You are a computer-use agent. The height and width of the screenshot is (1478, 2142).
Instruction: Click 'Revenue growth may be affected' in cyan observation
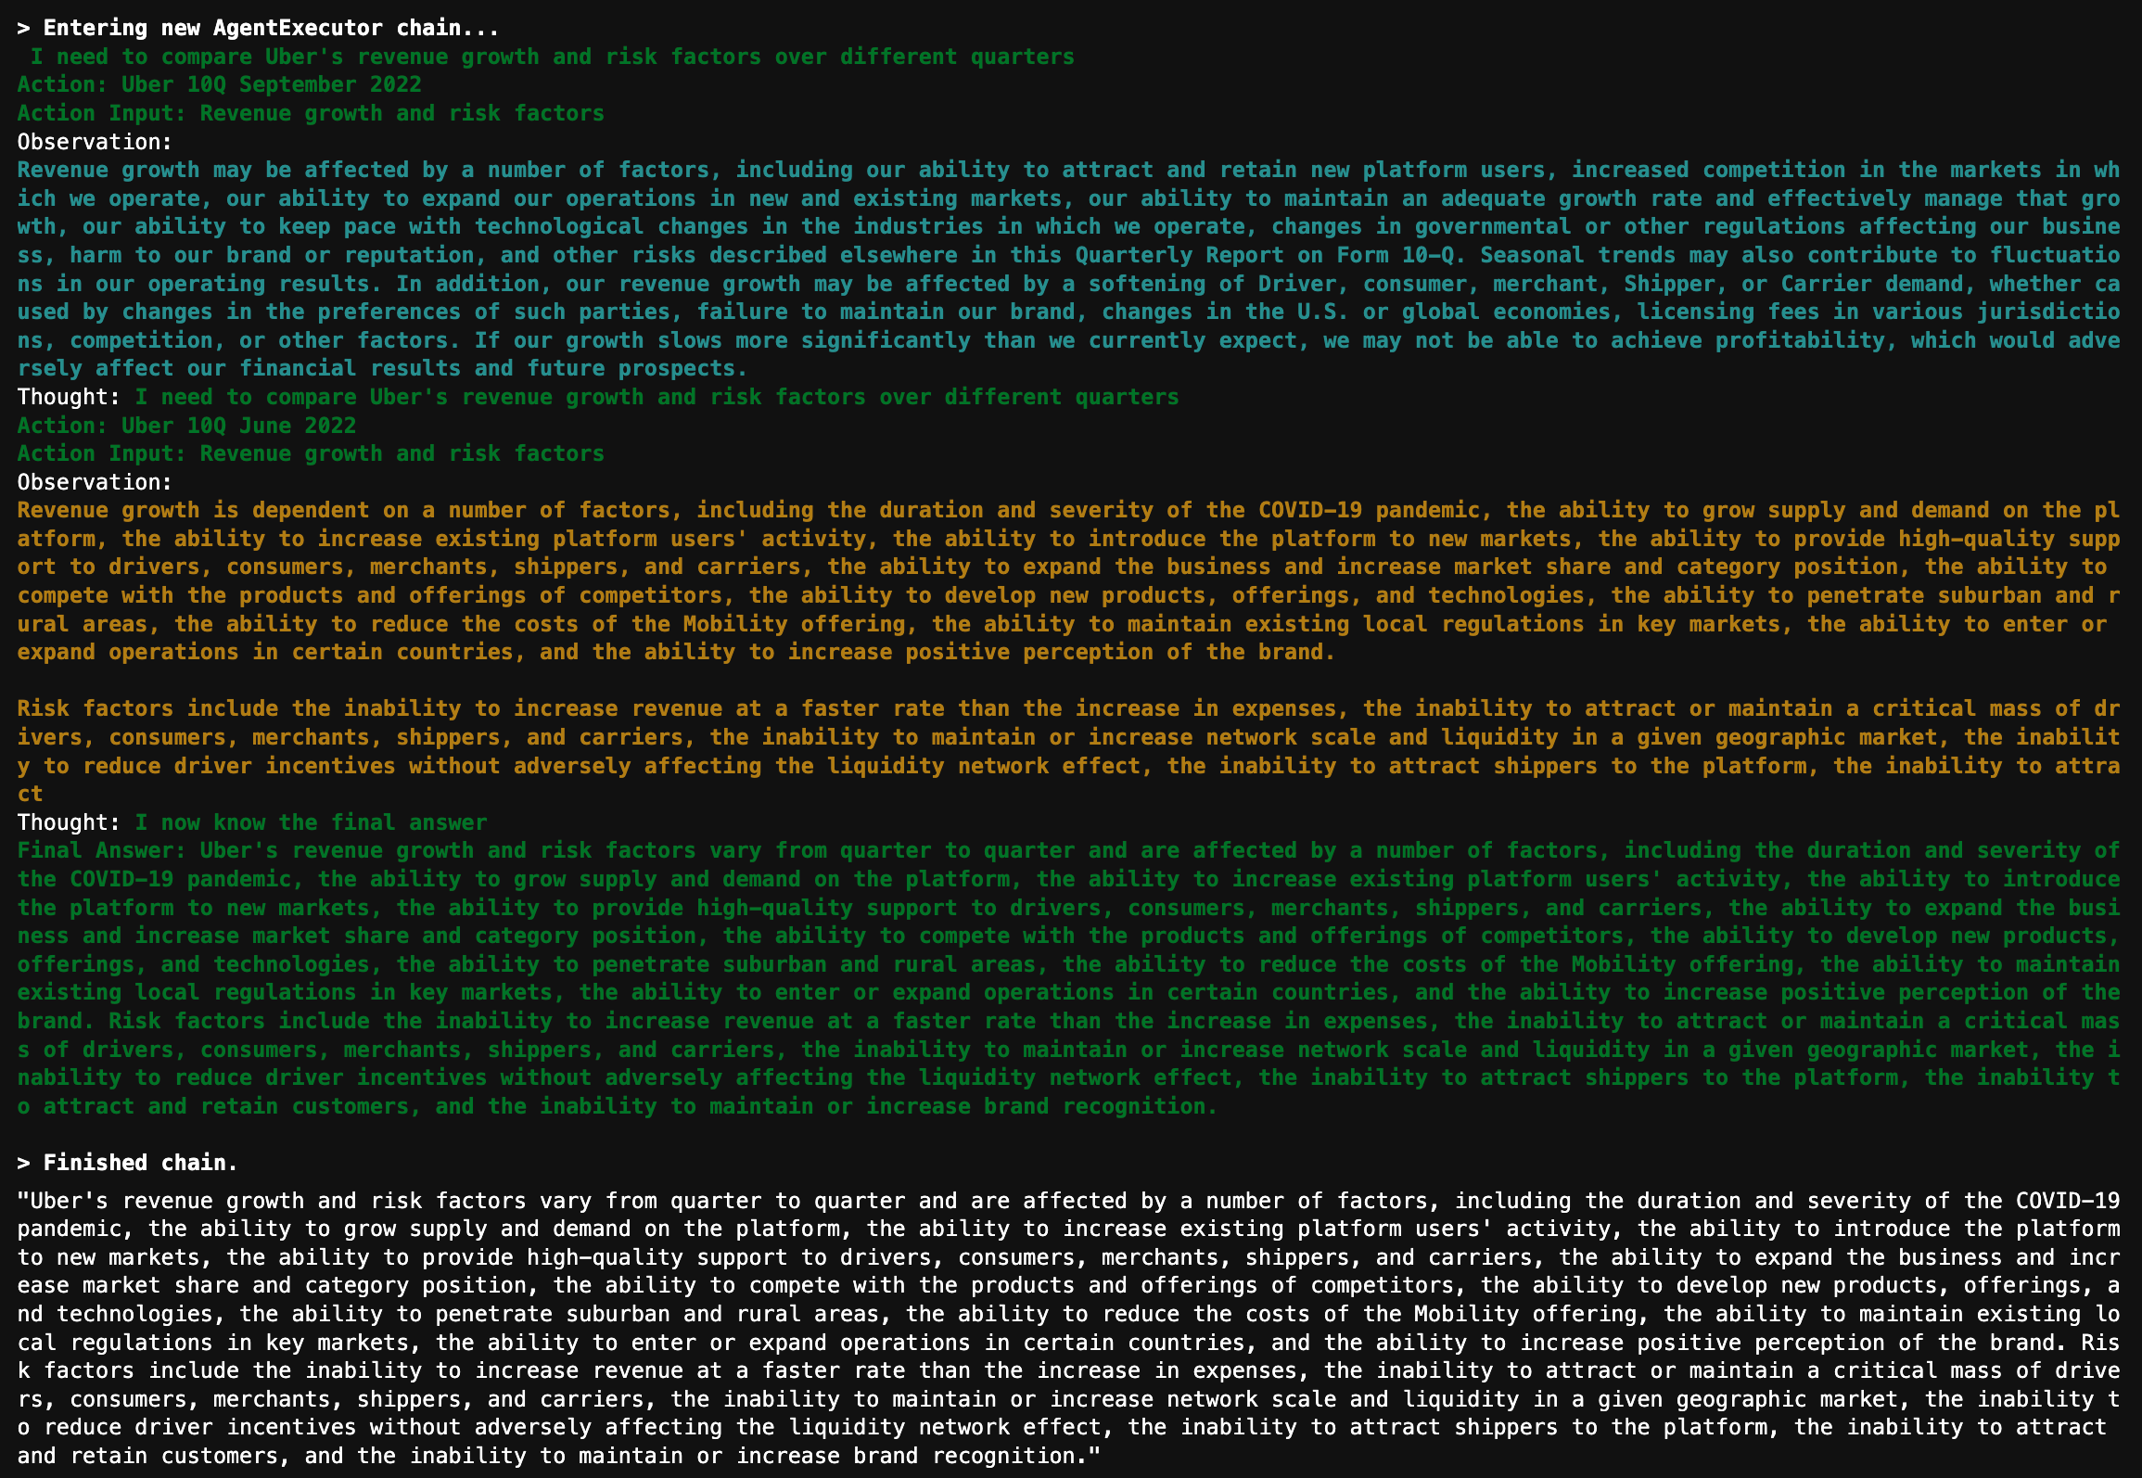coord(212,170)
